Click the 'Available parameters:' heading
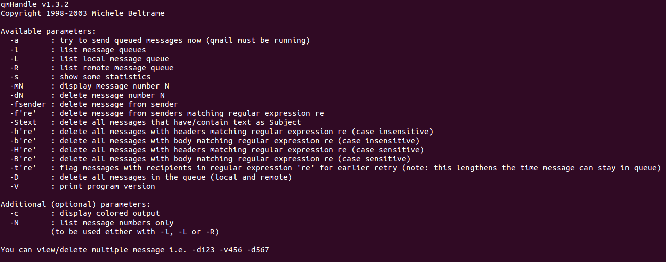The width and height of the screenshot is (666, 262). pyautogui.click(x=48, y=31)
